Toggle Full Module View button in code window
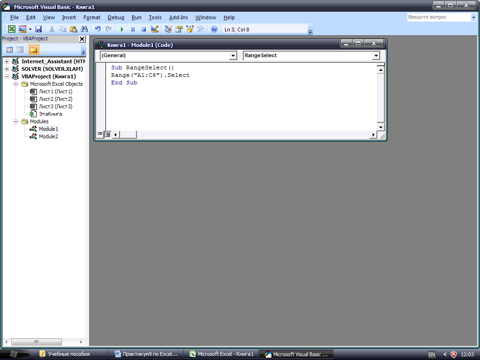 coord(108,134)
